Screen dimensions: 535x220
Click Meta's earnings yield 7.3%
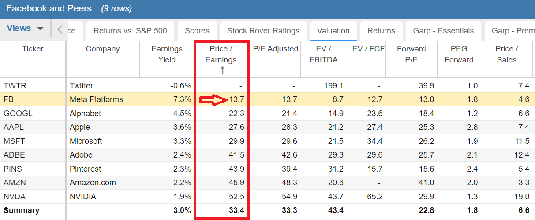pos(182,99)
